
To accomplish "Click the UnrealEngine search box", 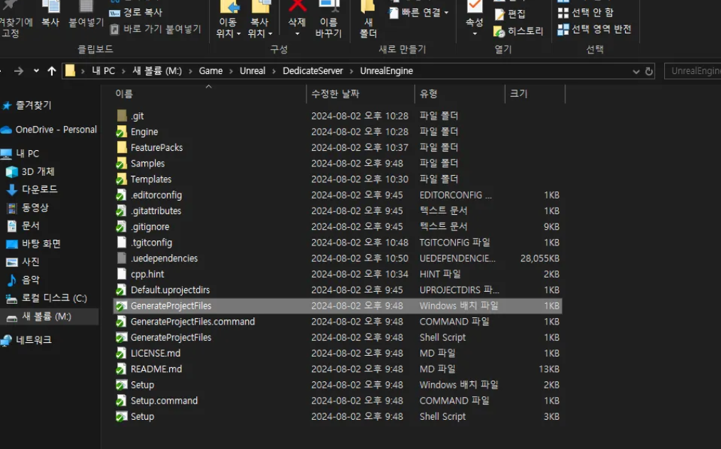I will coord(693,71).
